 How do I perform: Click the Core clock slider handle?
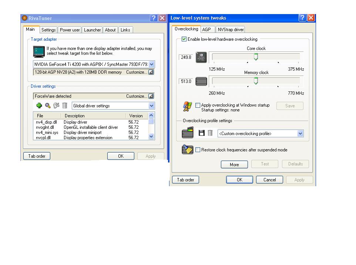pos(256,57)
